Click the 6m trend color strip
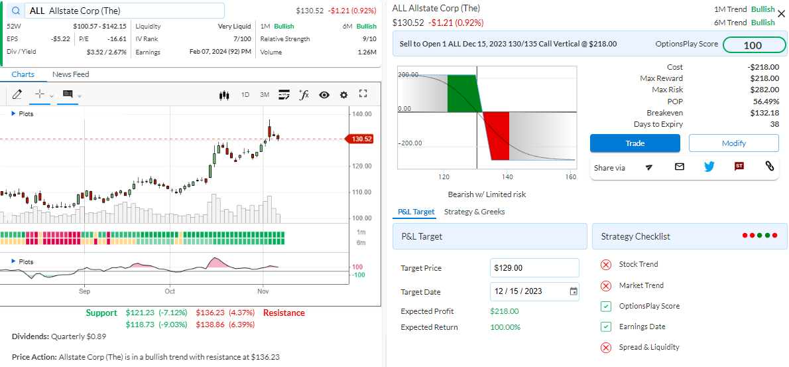This screenshot has width=789, height=367. (142, 242)
